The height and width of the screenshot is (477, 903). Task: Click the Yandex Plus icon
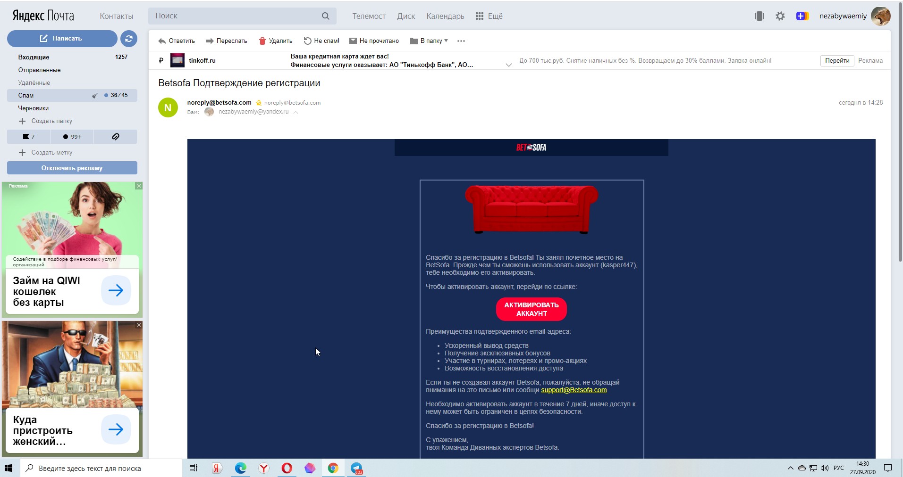pos(802,16)
